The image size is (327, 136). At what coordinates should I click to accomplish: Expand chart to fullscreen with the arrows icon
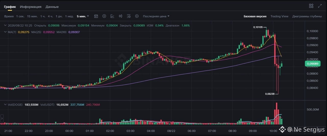(x=320, y=6)
